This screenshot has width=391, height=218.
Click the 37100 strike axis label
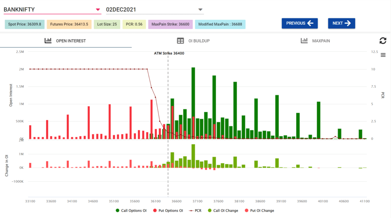[197, 201]
